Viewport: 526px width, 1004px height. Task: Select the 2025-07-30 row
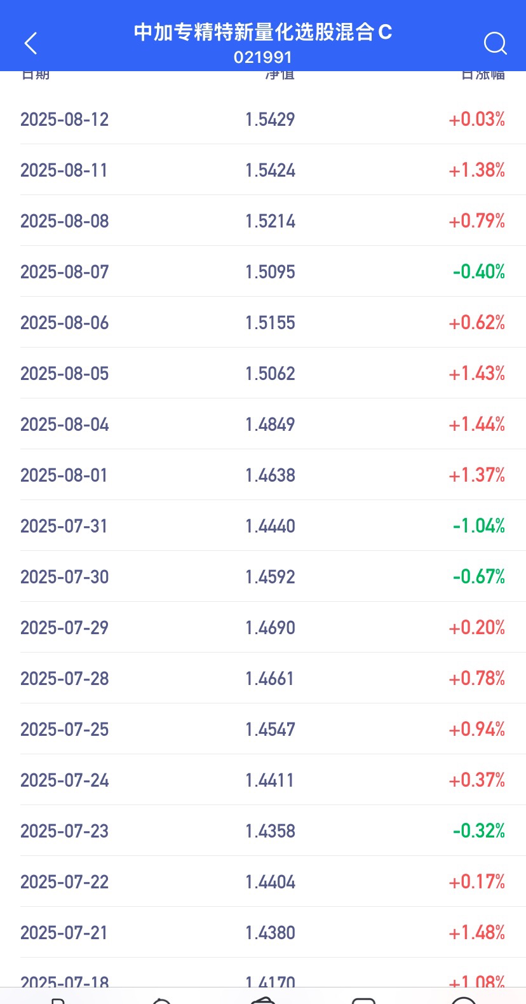[x=263, y=576]
